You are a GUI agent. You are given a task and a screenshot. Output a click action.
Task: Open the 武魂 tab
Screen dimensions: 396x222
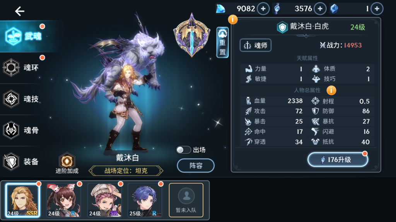pos(24,36)
